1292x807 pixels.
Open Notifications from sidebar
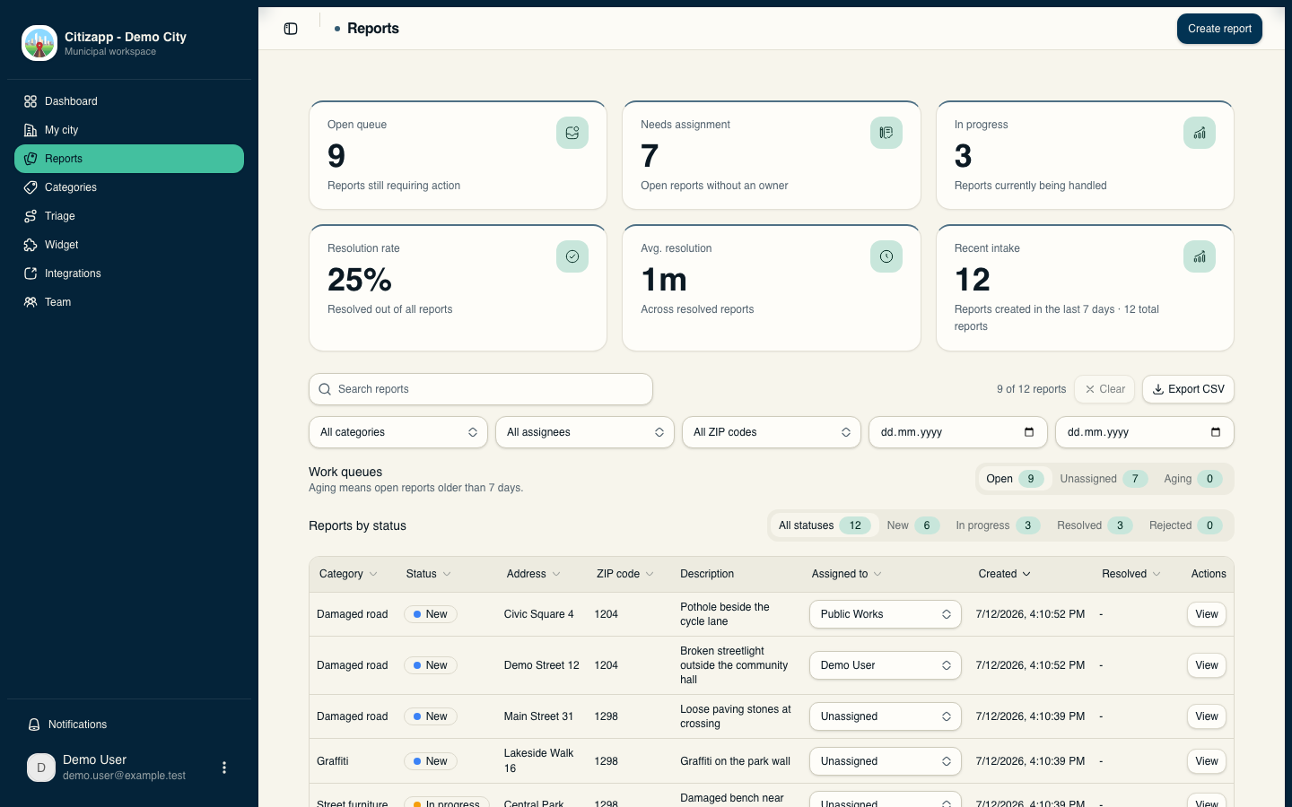click(x=129, y=725)
